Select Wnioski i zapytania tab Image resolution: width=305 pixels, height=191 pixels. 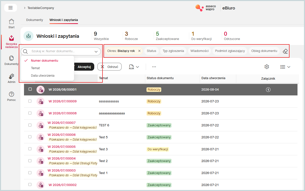click(64, 20)
